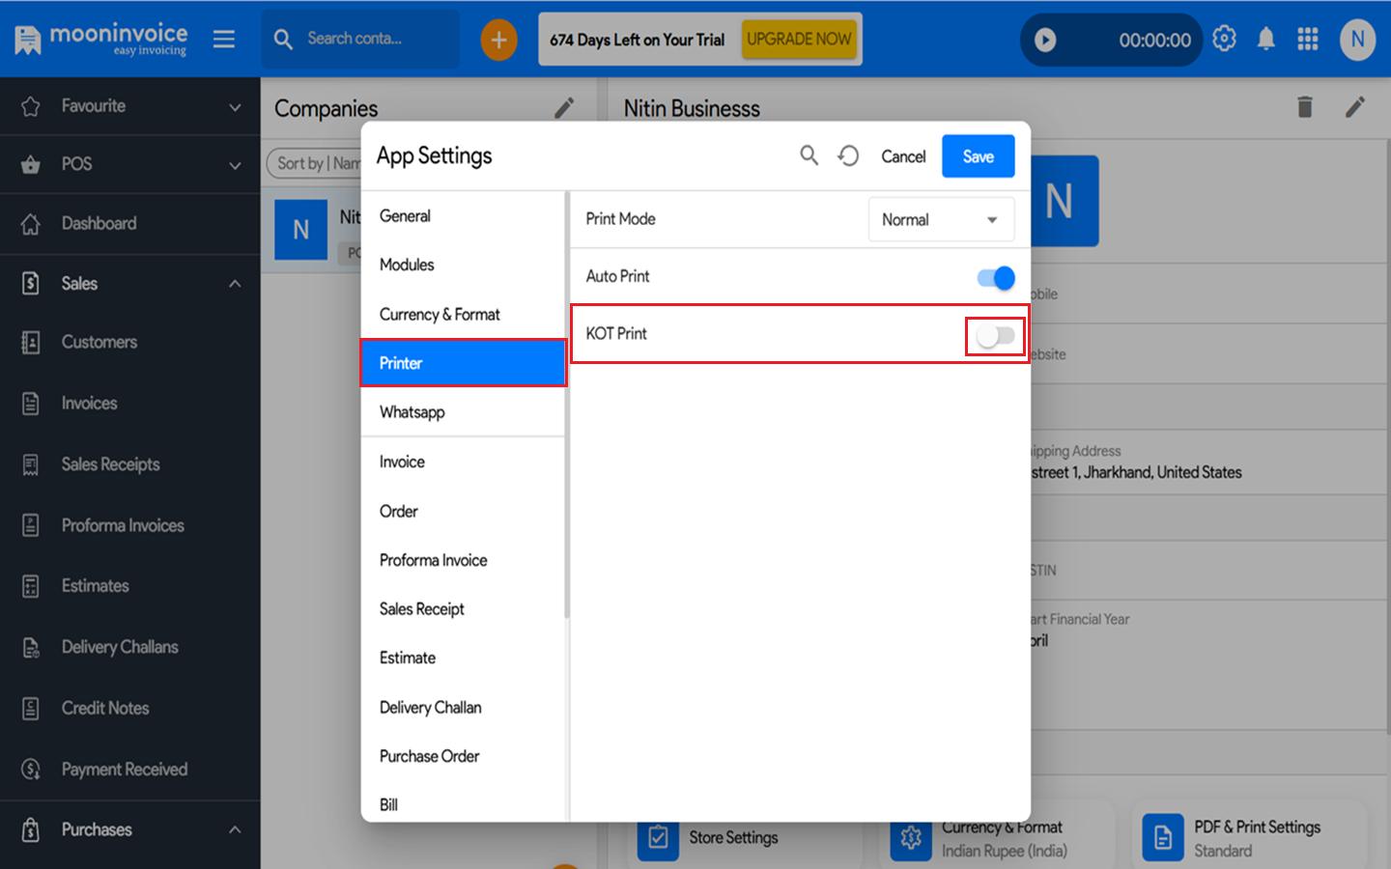Select the Printer settings tab
This screenshot has height=869, width=1391.
463,363
